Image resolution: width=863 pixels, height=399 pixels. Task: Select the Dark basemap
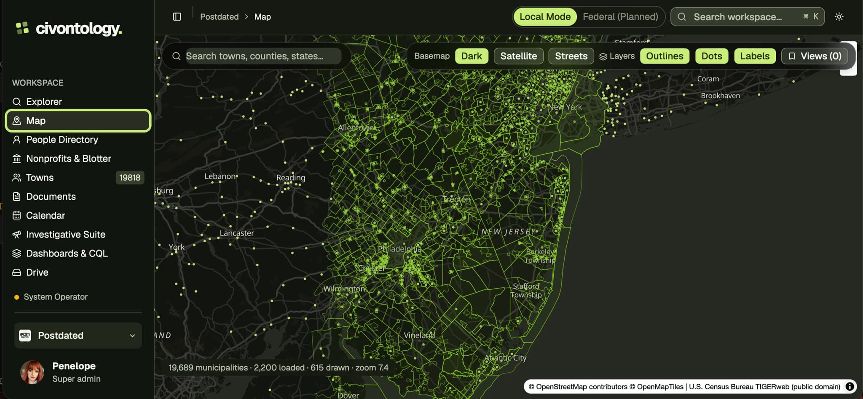click(472, 56)
